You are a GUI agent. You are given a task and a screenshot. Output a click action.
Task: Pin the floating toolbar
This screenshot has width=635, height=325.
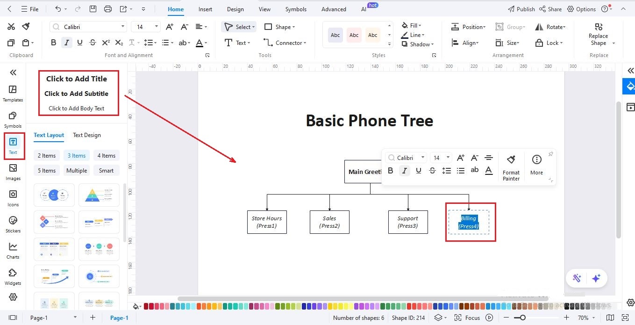pyautogui.click(x=550, y=154)
